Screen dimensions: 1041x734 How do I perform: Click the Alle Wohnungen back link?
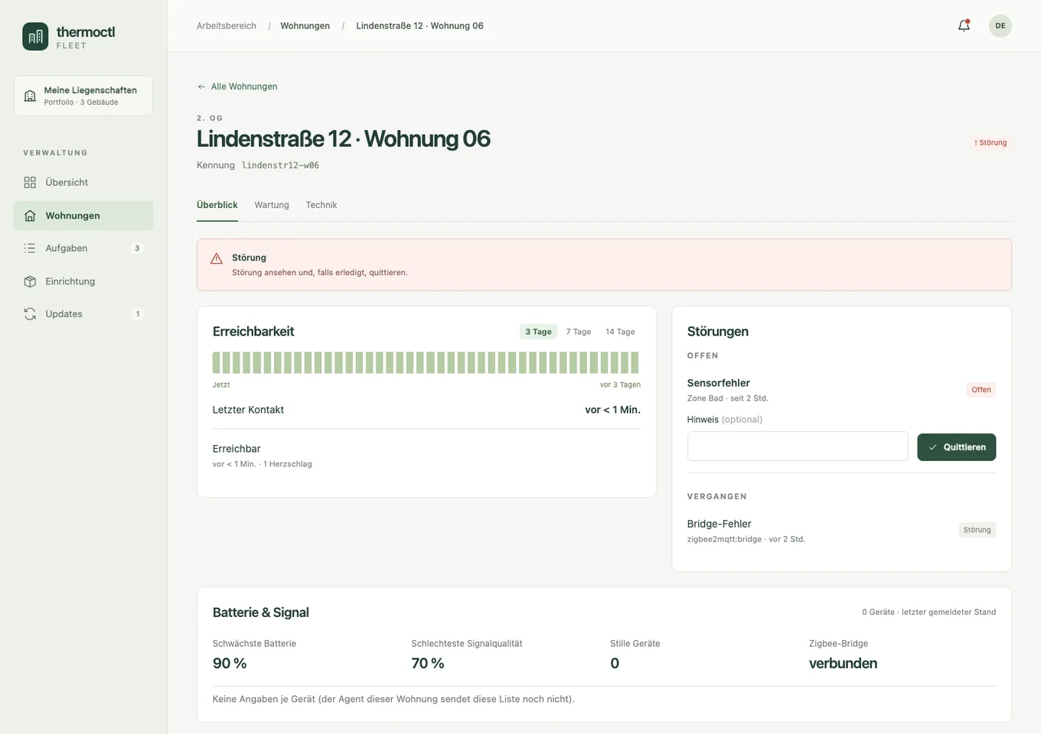point(237,86)
